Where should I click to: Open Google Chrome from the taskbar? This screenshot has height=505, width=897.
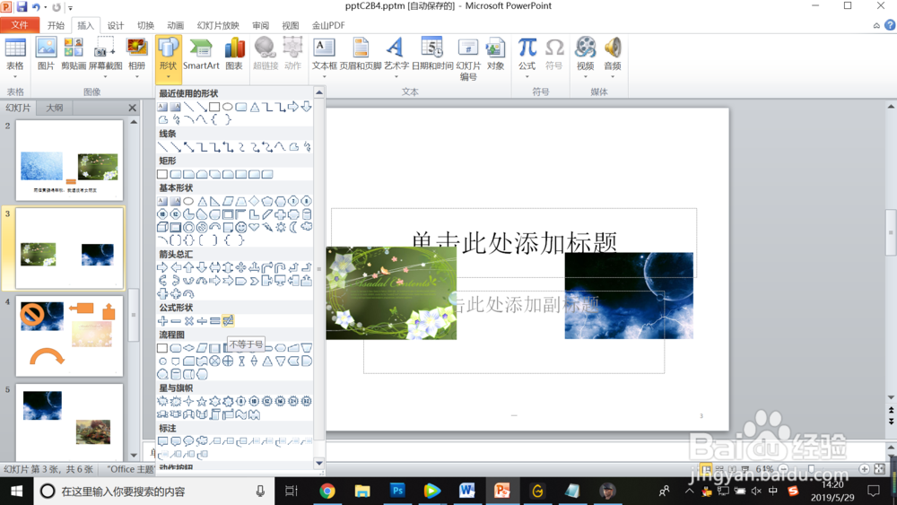(327, 491)
